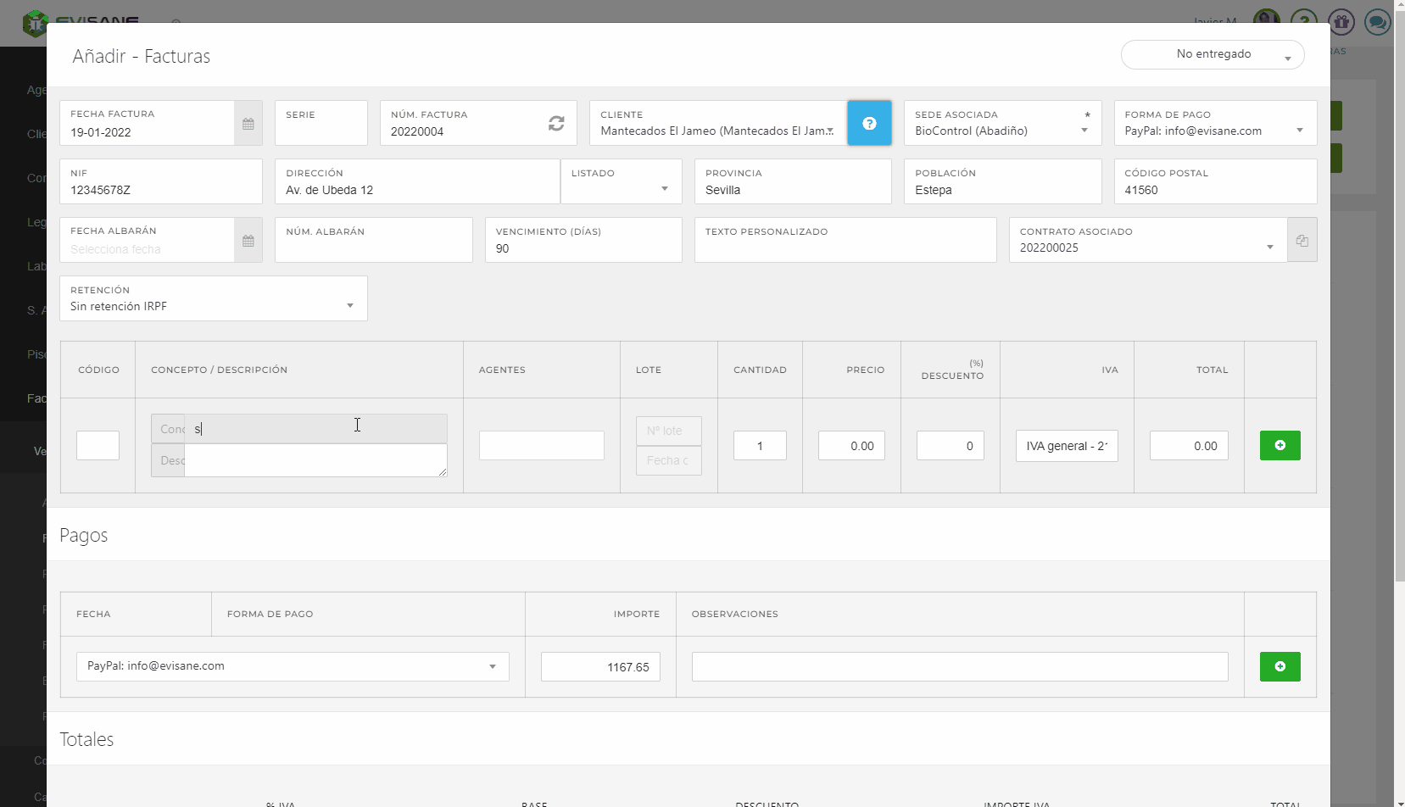This screenshot has height=807, width=1405.
Task: Click the refresh invoice number icon
Action: 556,124
